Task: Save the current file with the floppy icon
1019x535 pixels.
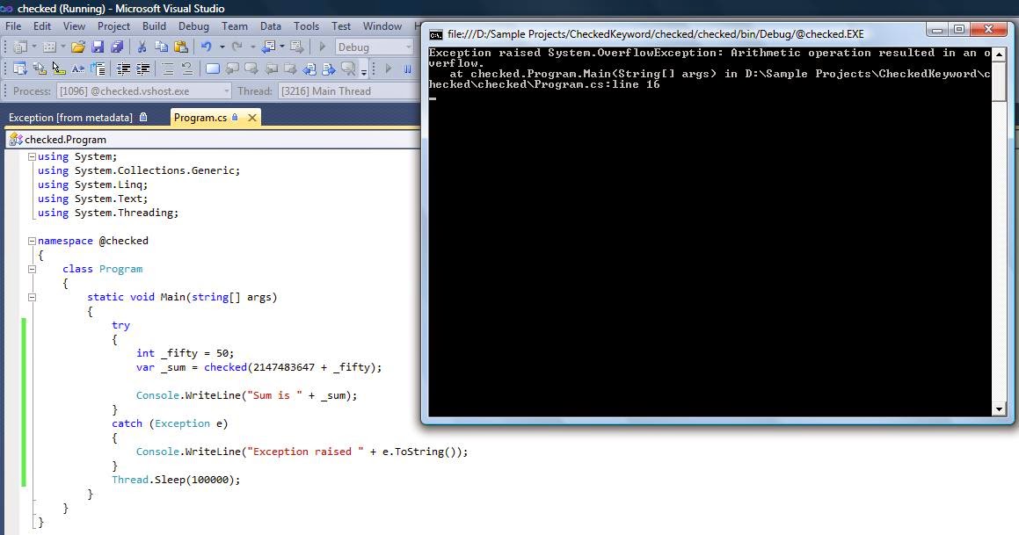Action: coord(98,47)
